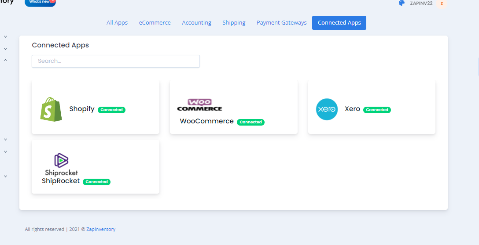Switch to the eCommerce tab
The width and height of the screenshot is (479, 245).
coord(155,22)
